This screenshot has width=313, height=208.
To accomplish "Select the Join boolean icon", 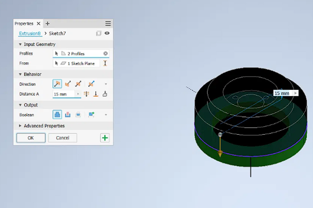I will [57, 114].
